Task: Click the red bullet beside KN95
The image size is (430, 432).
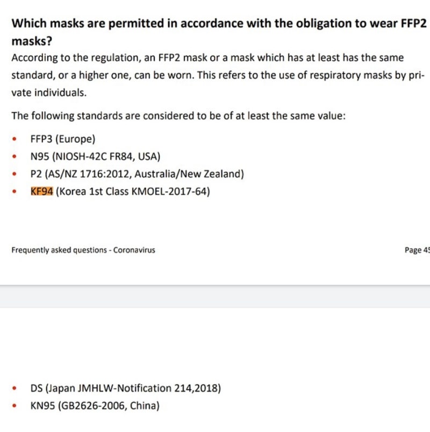Action: point(15,406)
